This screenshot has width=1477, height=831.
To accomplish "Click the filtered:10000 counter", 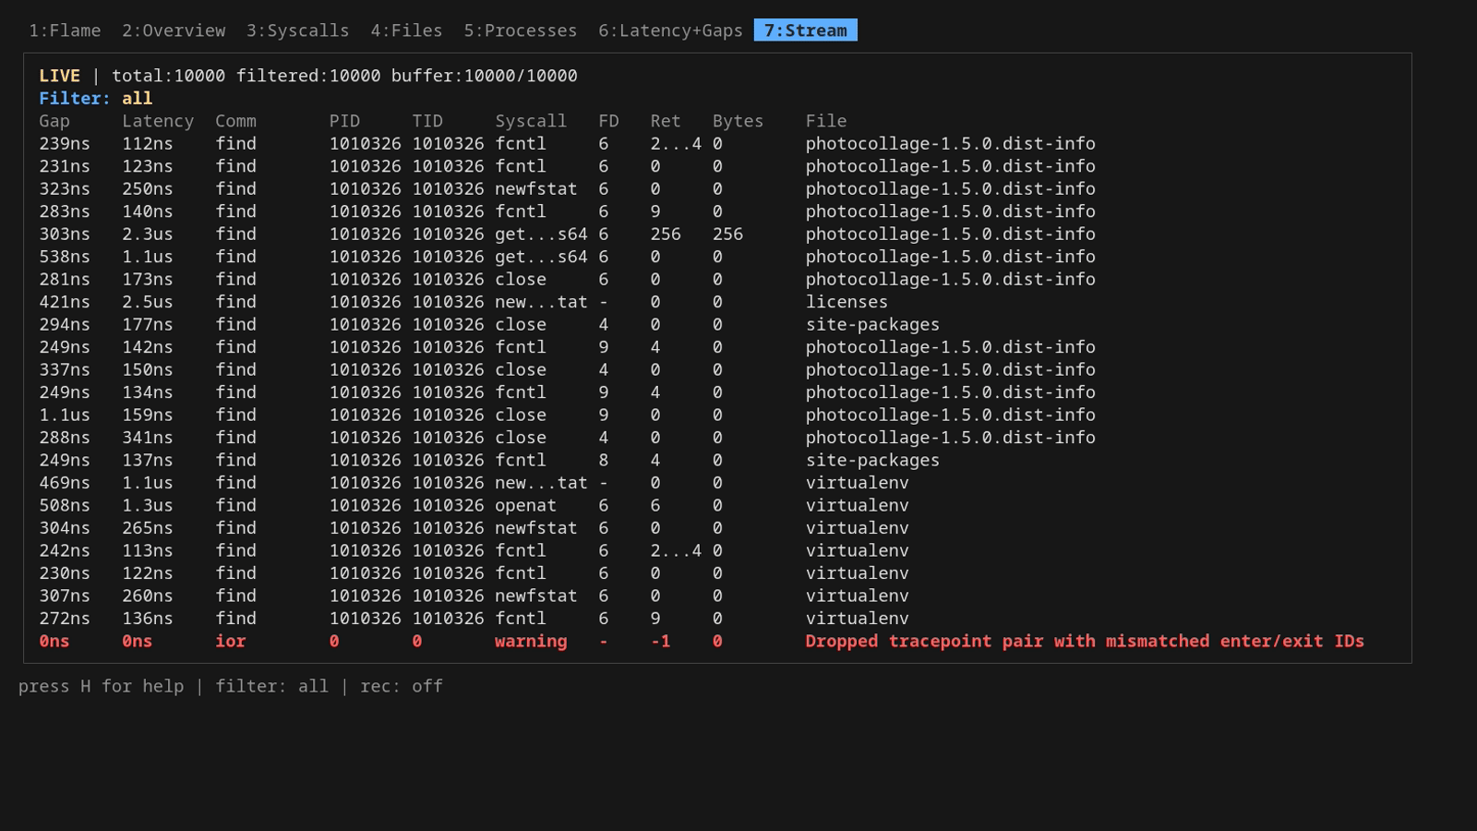I will click(x=308, y=76).
